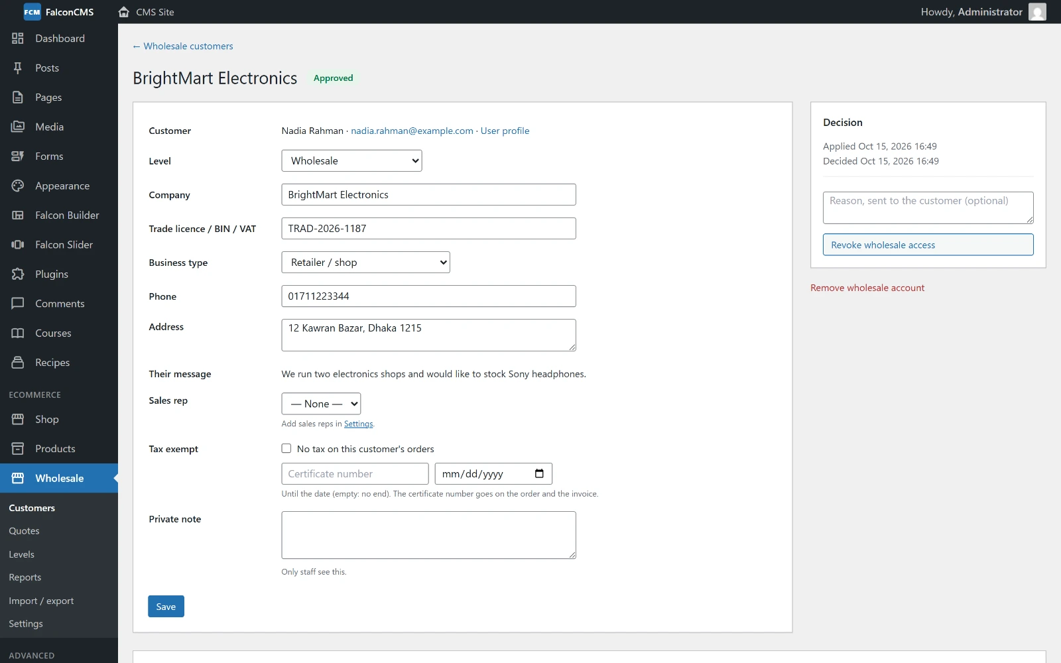Open the Media library icon
The width and height of the screenshot is (1061, 663).
[x=18, y=127]
